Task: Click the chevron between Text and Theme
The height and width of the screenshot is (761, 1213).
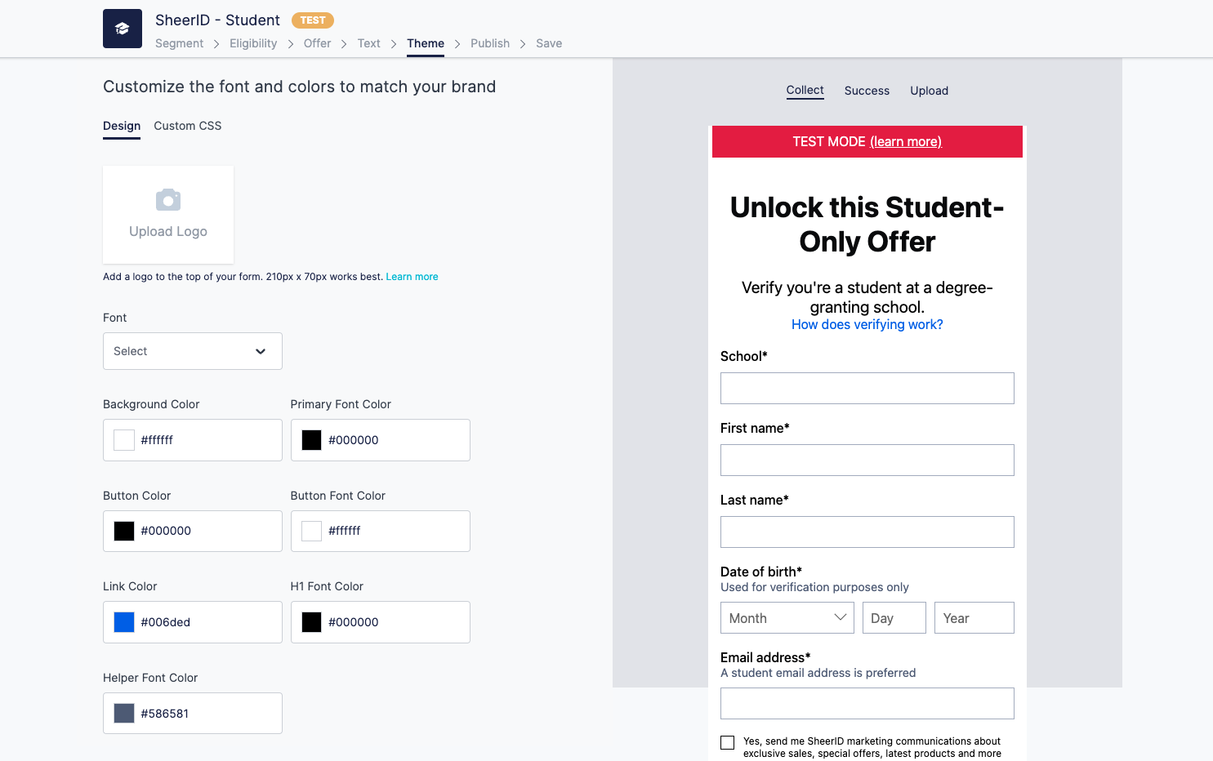Action: coord(392,43)
